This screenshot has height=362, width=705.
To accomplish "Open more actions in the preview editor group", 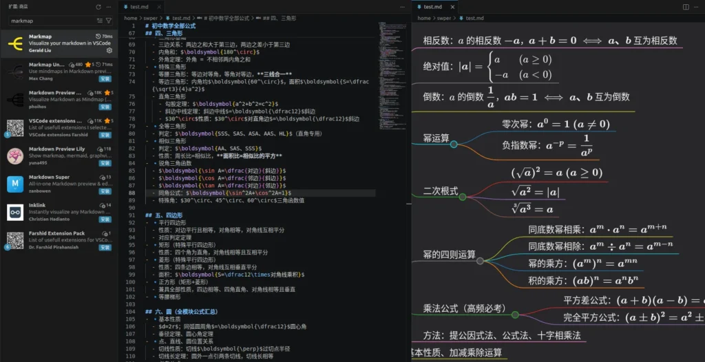I will tap(696, 7).
